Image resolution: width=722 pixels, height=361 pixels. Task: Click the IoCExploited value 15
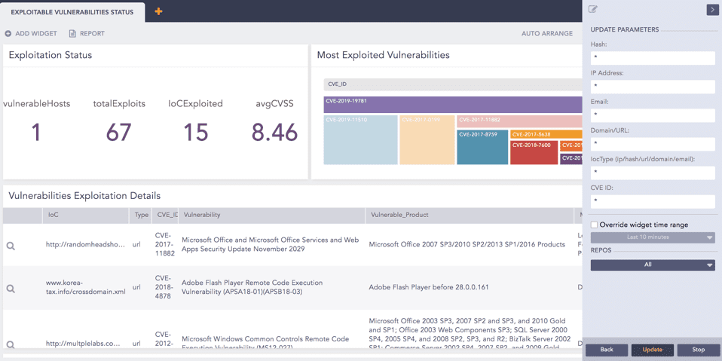196,133
